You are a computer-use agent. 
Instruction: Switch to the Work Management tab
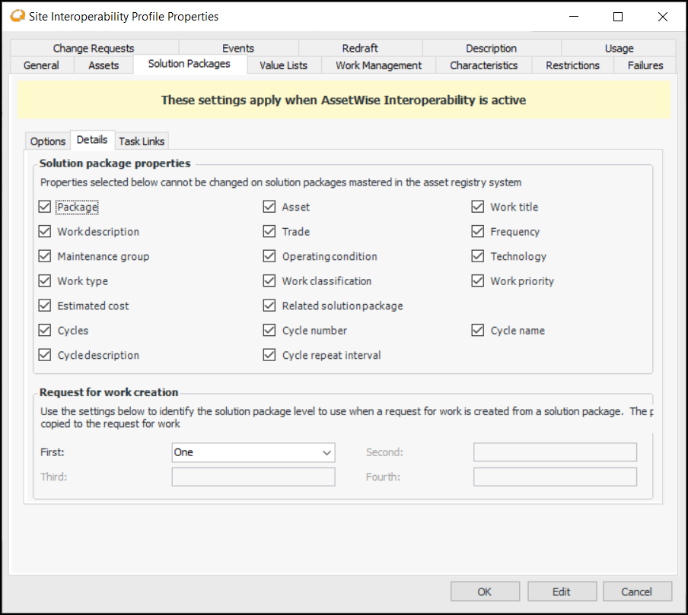[378, 65]
